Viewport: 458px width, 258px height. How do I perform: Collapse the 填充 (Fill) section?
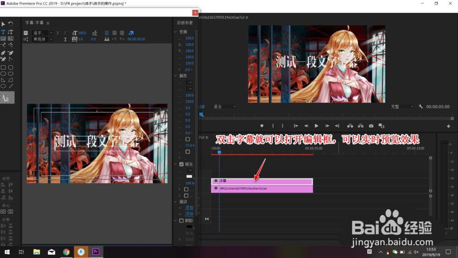175,164
